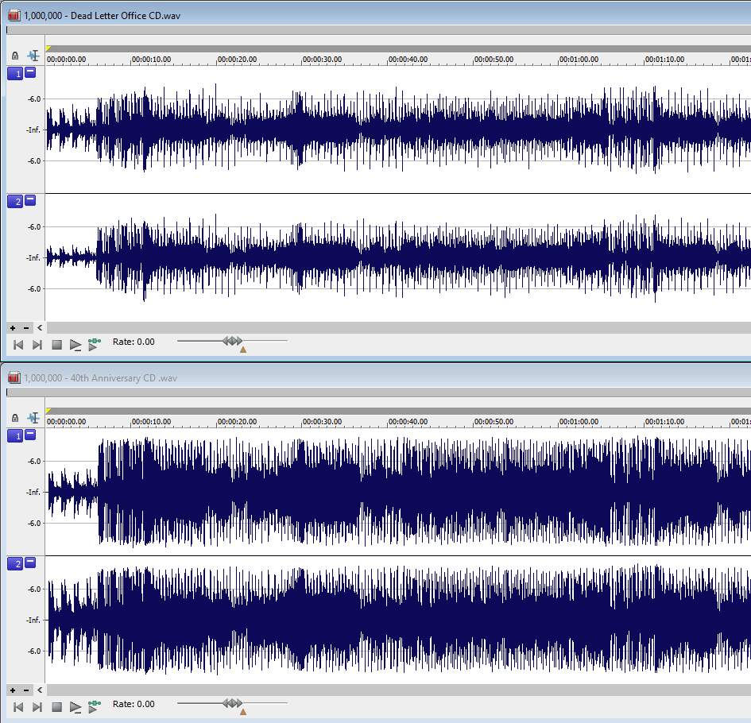Click the 40th Anniversary CD window title bar
The image size is (751, 723).
click(x=318, y=378)
